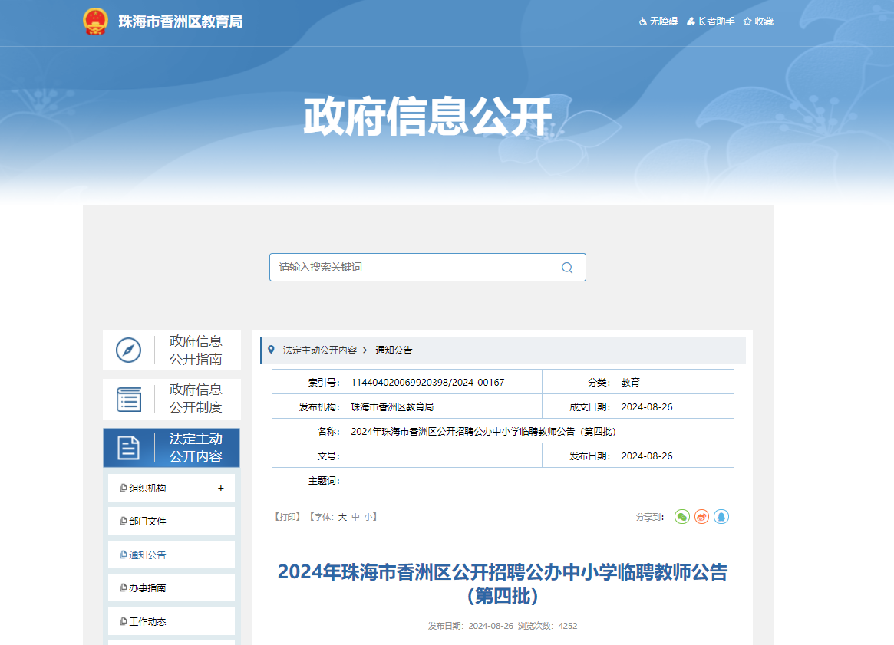The image size is (894, 645).
Task: Click the national emblem logo
Action: (96, 21)
